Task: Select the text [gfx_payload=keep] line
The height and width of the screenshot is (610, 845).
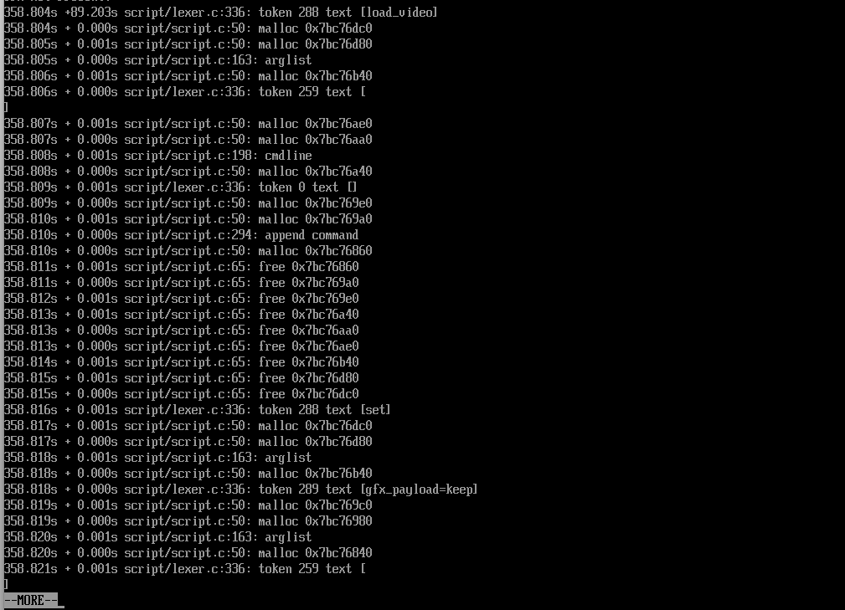Action: tap(240, 490)
